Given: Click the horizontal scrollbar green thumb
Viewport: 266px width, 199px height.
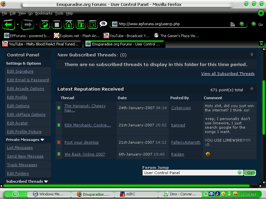Looking at the screenshot, I should click(126, 186).
